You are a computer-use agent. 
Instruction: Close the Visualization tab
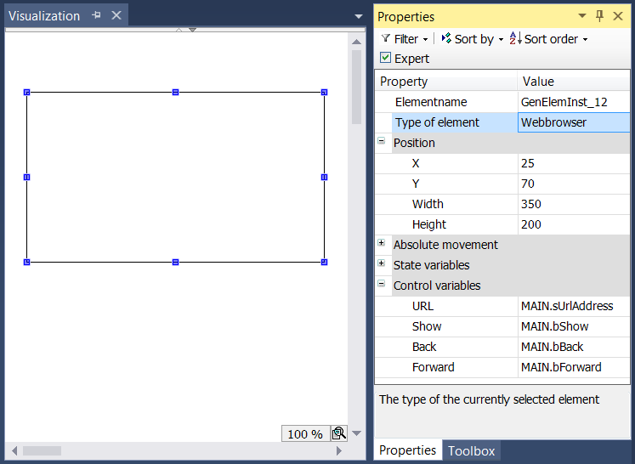coord(116,15)
